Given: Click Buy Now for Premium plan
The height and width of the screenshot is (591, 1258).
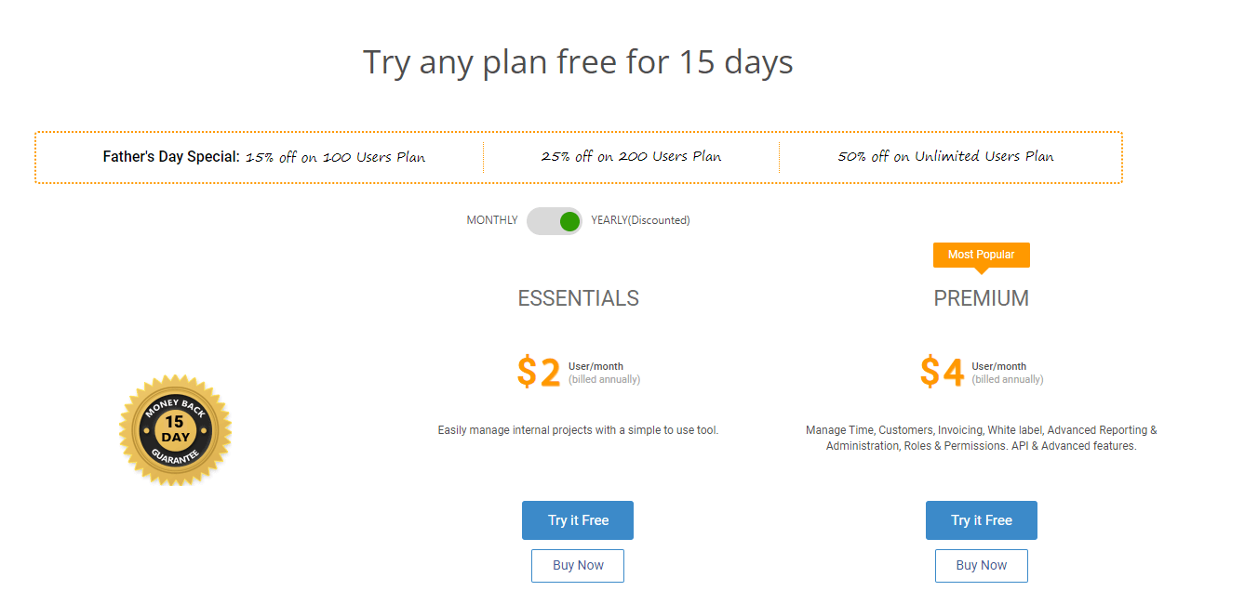Looking at the screenshot, I should click(982, 565).
